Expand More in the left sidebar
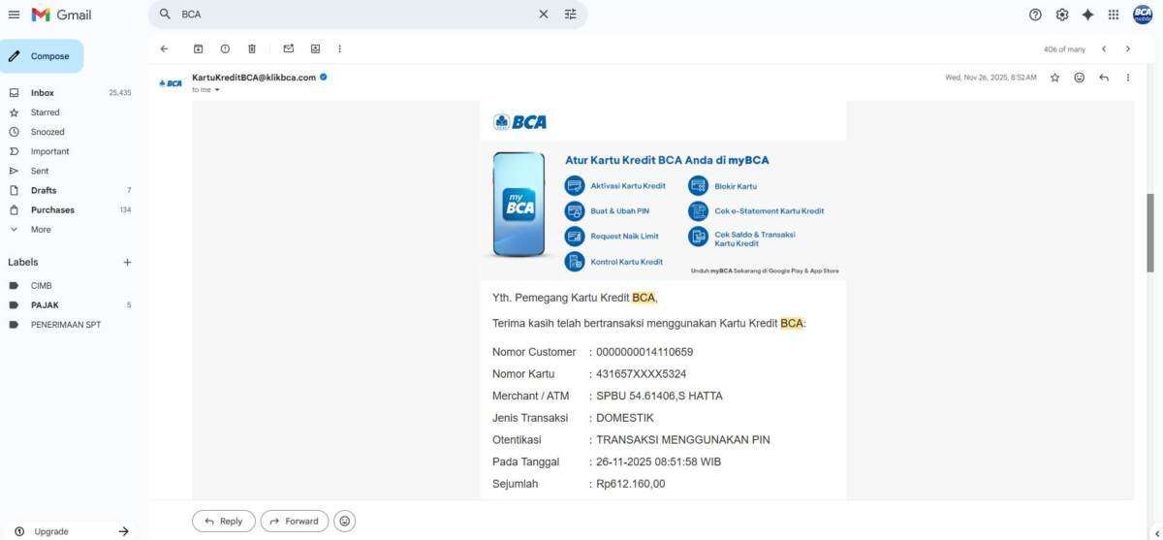This screenshot has height=540, width=1163. tap(40, 230)
